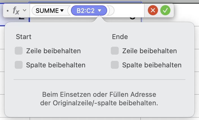Click the Ende 'Zeile beibehalten' text label
199x120 pixels.
coord(150,51)
